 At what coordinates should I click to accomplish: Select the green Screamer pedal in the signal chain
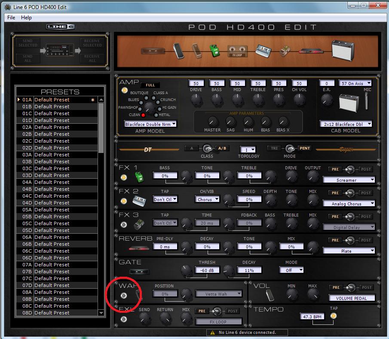(215, 50)
